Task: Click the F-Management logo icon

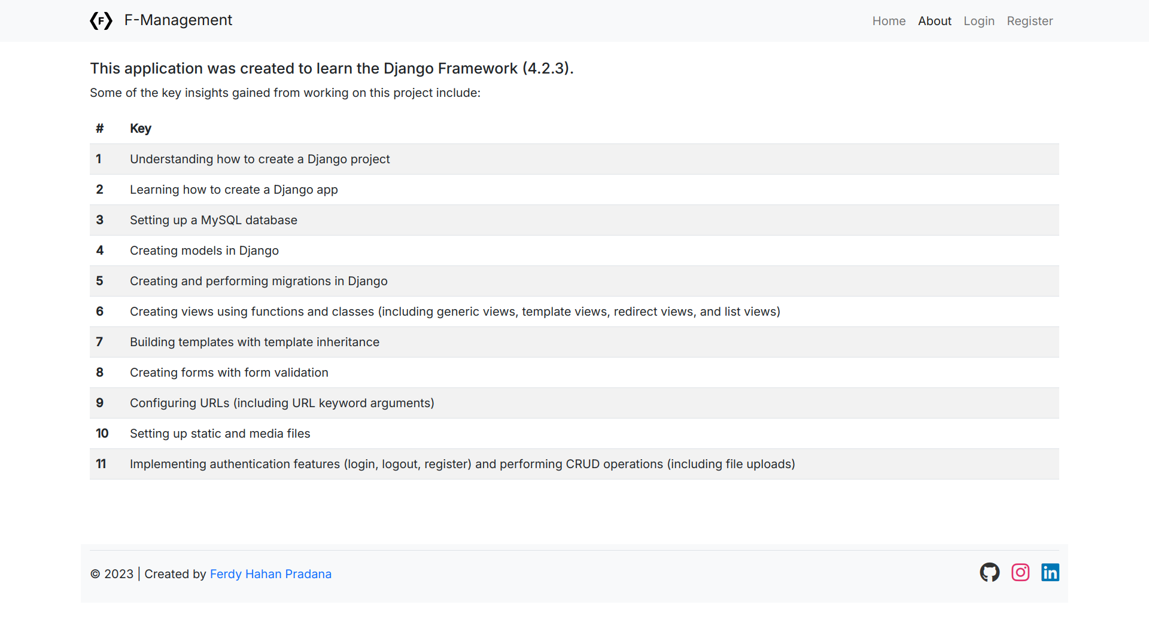Action: 101,21
